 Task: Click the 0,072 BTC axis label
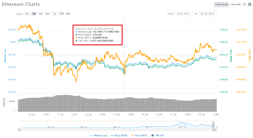(x=241, y=30)
